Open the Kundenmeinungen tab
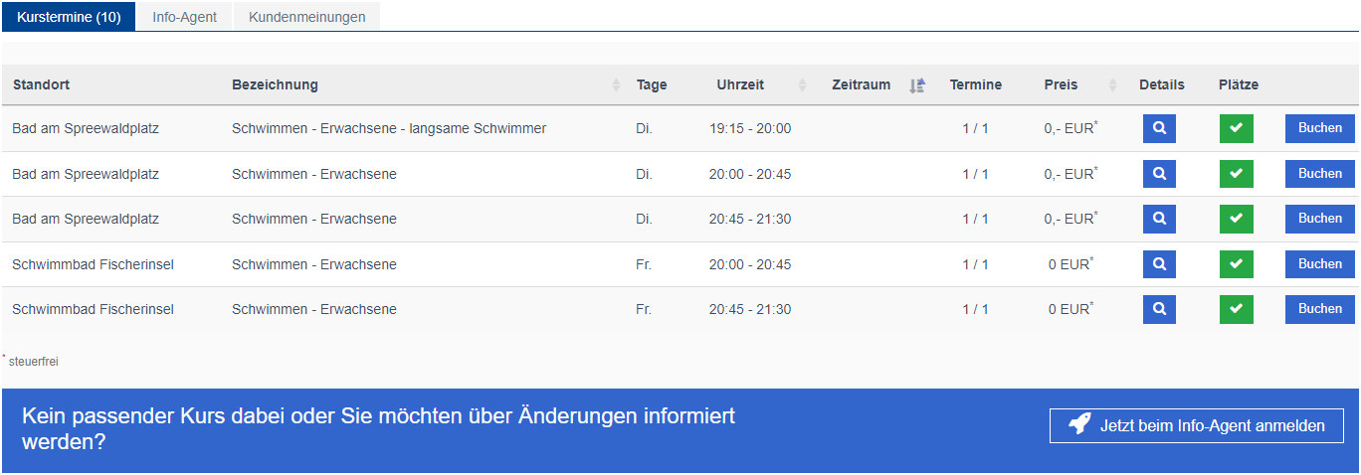 (x=306, y=17)
